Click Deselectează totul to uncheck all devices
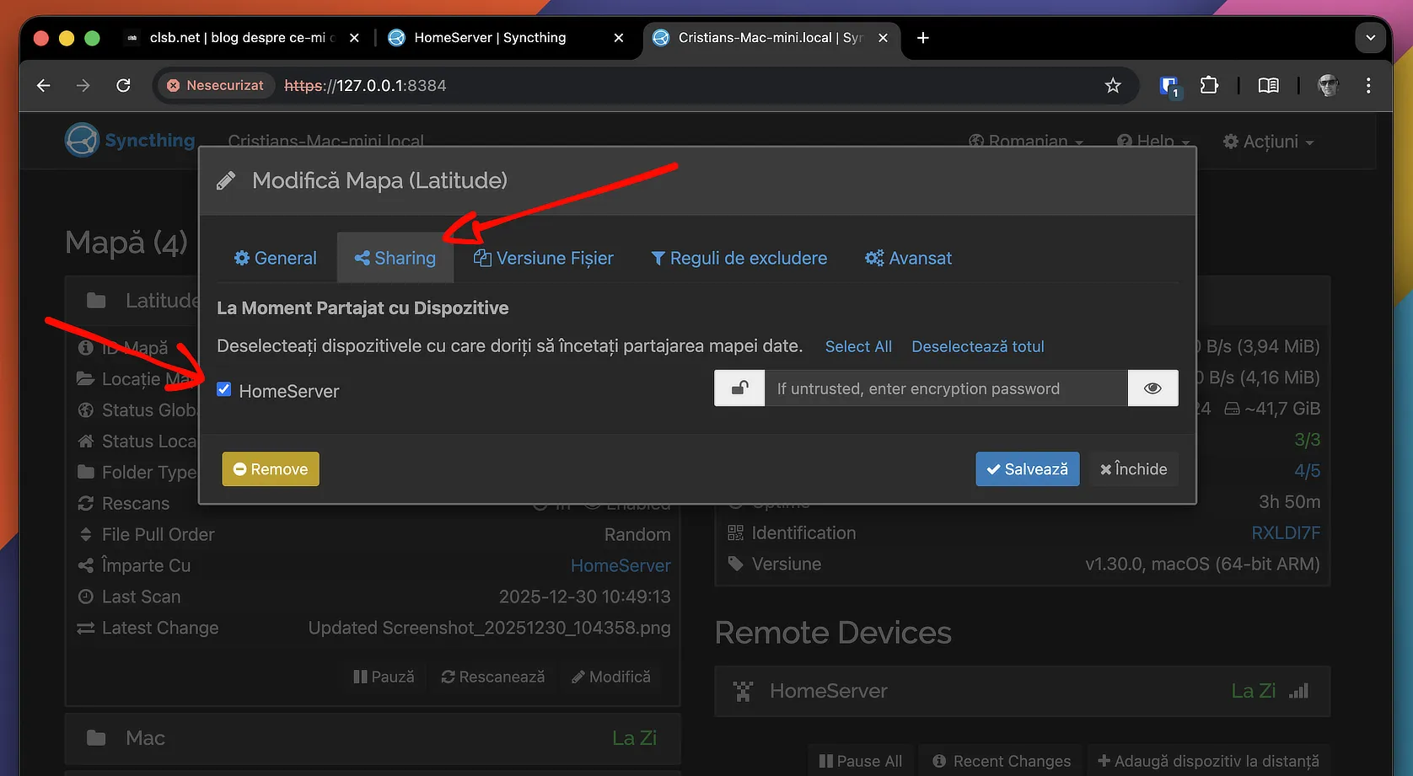The image size is (1413, 776). [977, 346]
